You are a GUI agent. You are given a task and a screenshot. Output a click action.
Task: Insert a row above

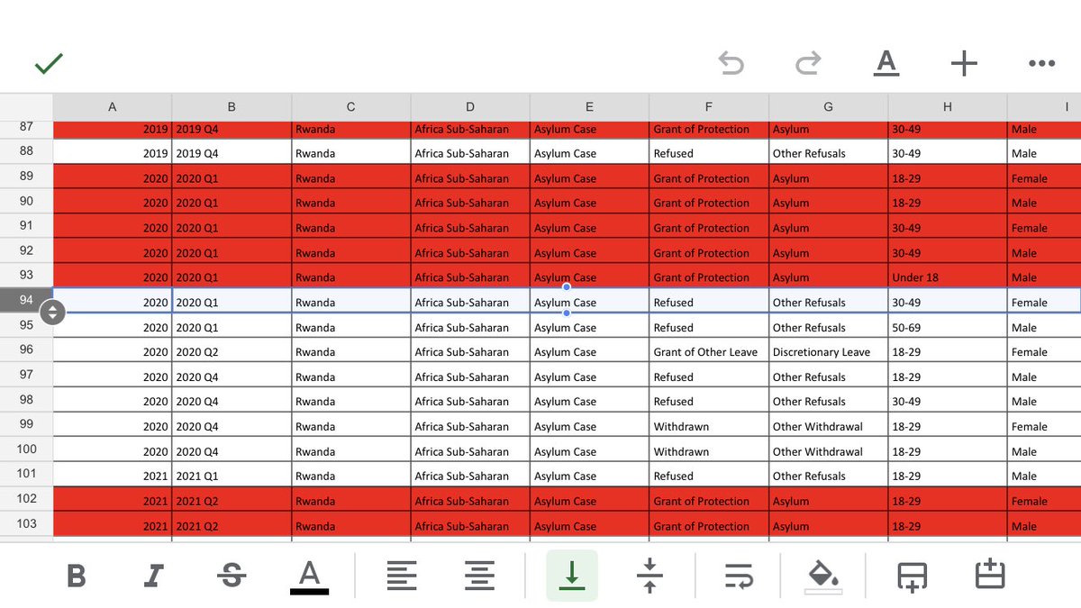click(x=990, y=575)
